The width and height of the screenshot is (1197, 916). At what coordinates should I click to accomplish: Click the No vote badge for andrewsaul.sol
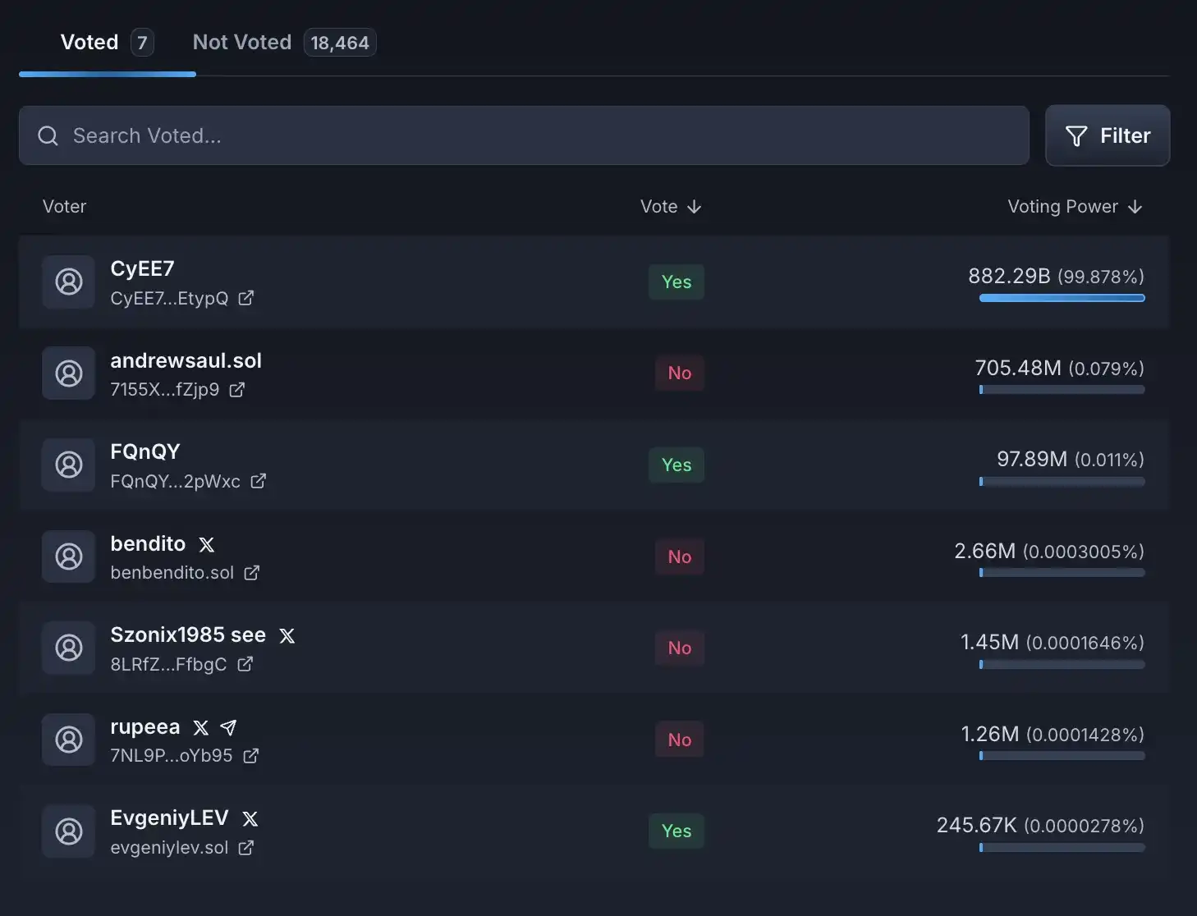click(x=680, y=373)
